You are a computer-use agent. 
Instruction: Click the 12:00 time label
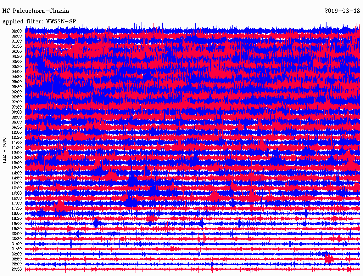pyautogui.click(x=17, y=153)
